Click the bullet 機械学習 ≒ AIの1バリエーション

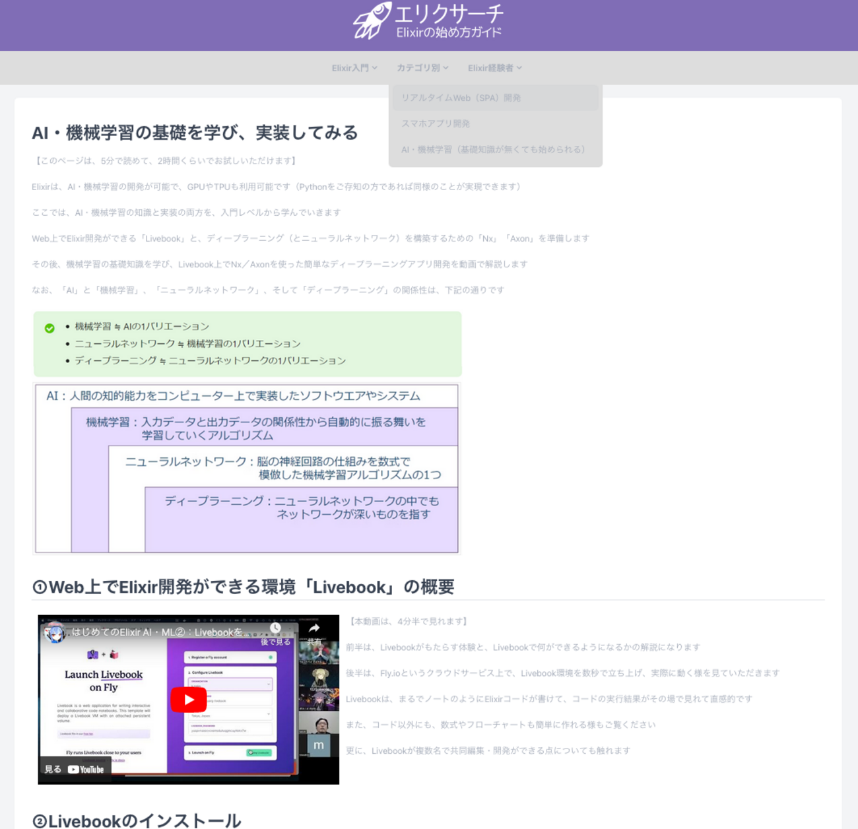142,326
